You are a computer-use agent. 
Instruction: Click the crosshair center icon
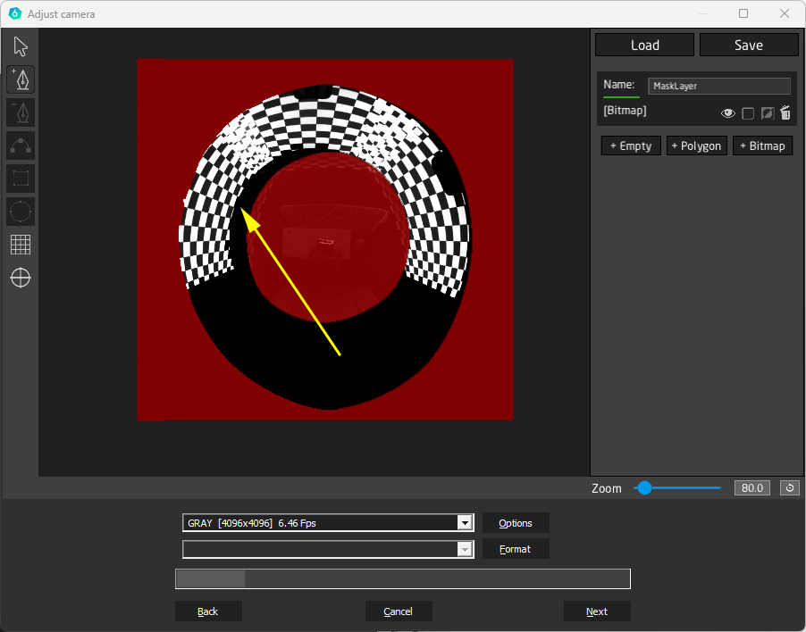coord(21,278)
